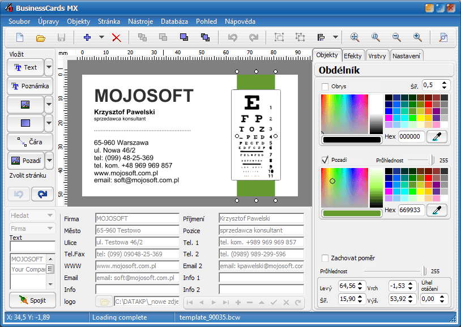The height and width of the screenshot is (327, 461).
Task: Click the Undo arrow in toolbar
Action: (232, 38)
